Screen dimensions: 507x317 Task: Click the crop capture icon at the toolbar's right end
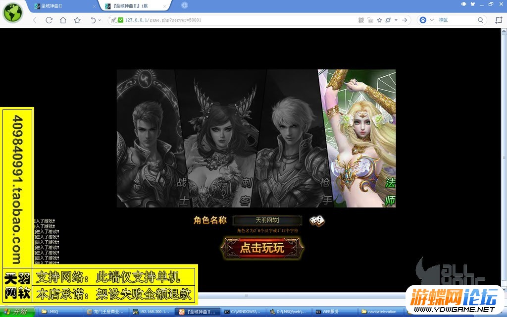(498, 20)
